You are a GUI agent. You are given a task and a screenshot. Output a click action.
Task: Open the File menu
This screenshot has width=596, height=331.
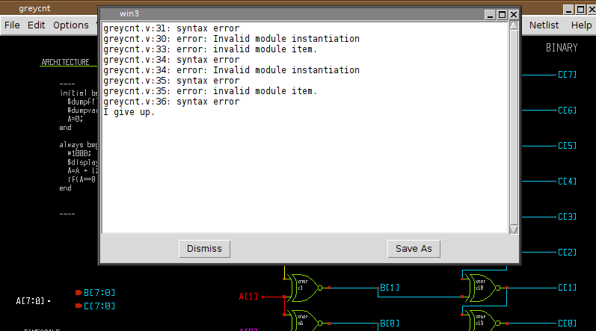click(12, 25)
